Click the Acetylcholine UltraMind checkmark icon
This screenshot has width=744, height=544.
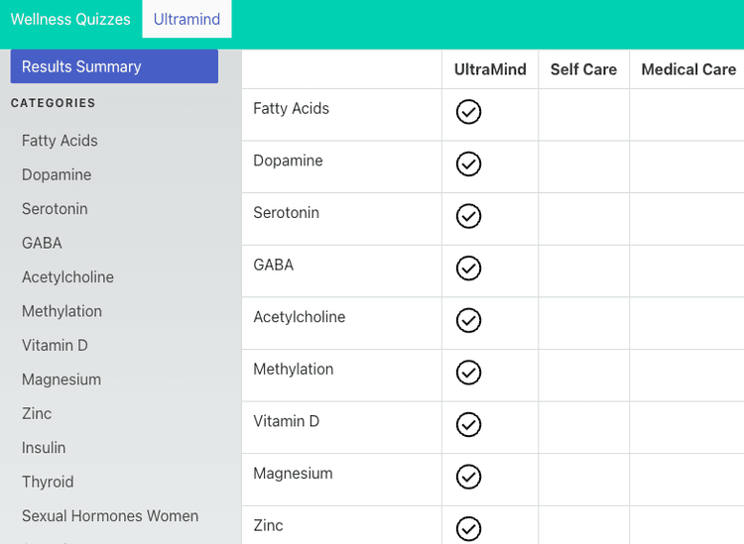468,320
